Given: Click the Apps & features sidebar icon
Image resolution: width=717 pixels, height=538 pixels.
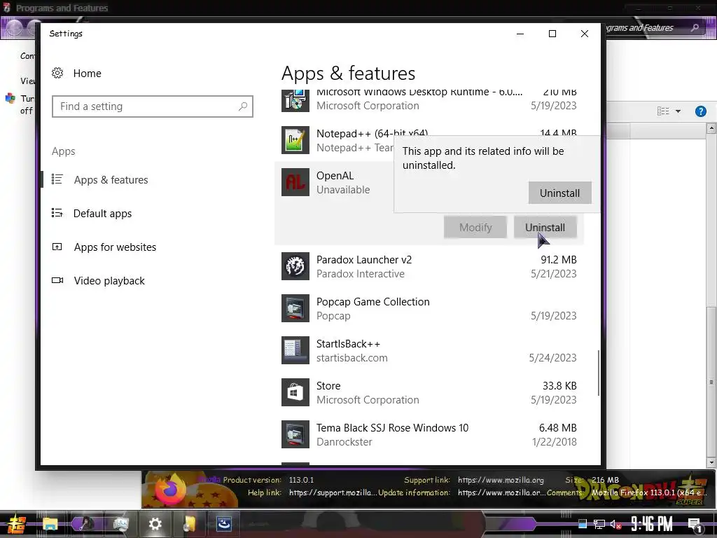Looking at the screenshot, I should (x=57, y=179).
